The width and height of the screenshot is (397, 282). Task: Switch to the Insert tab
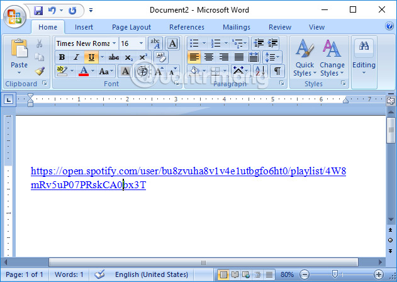84,27
